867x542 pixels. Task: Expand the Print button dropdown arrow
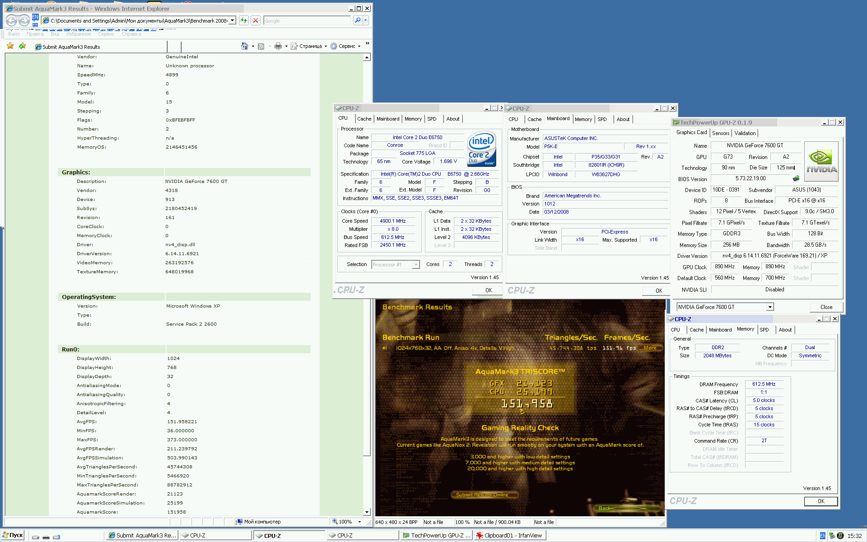tap(286, 46)
